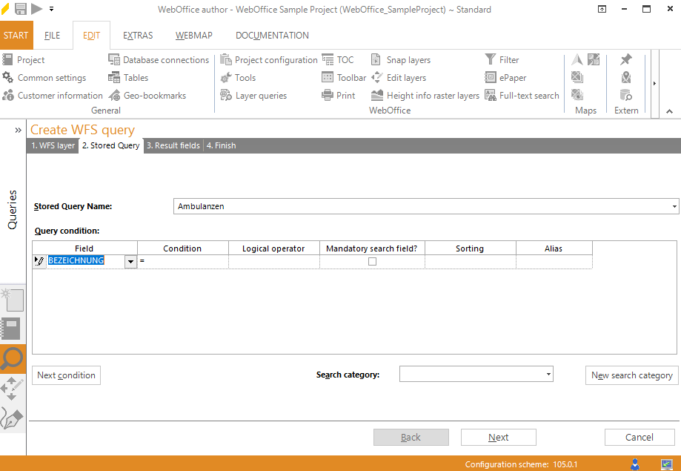Open Geo-bookmarks
Image resolution: width=681 pixels, height=471 pixels.
149,95
